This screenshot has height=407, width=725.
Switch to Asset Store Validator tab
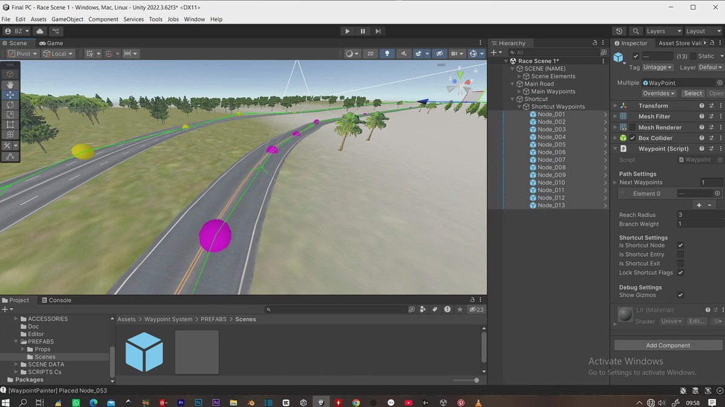click(x=679, y=43)
